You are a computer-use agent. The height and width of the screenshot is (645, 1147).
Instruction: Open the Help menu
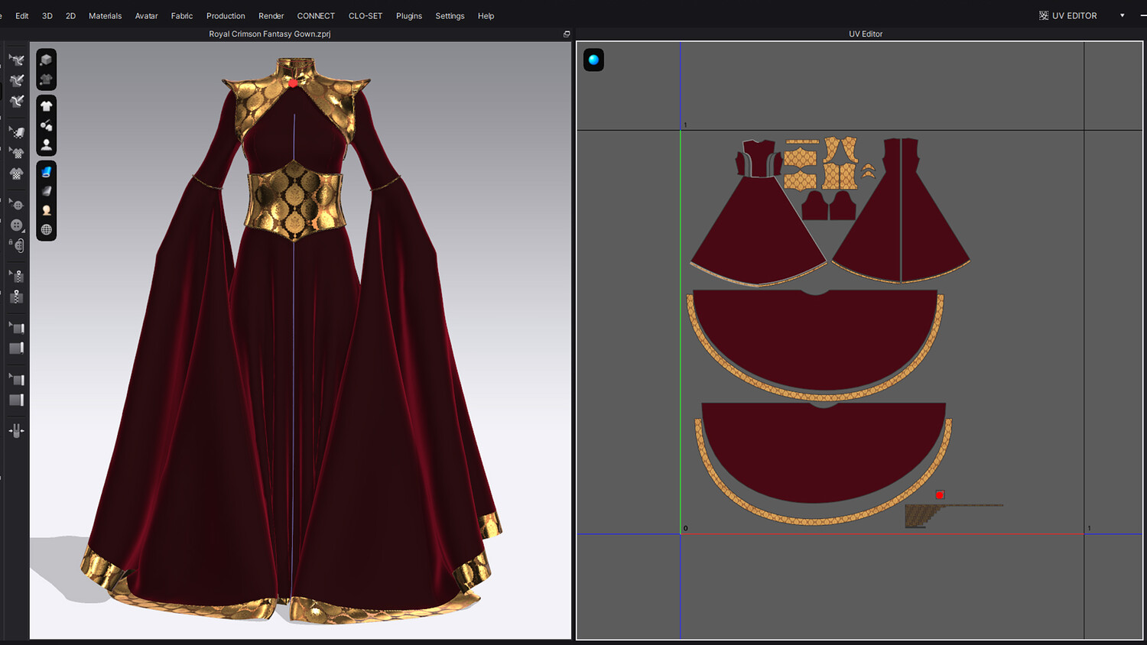[x=486, y=15]
